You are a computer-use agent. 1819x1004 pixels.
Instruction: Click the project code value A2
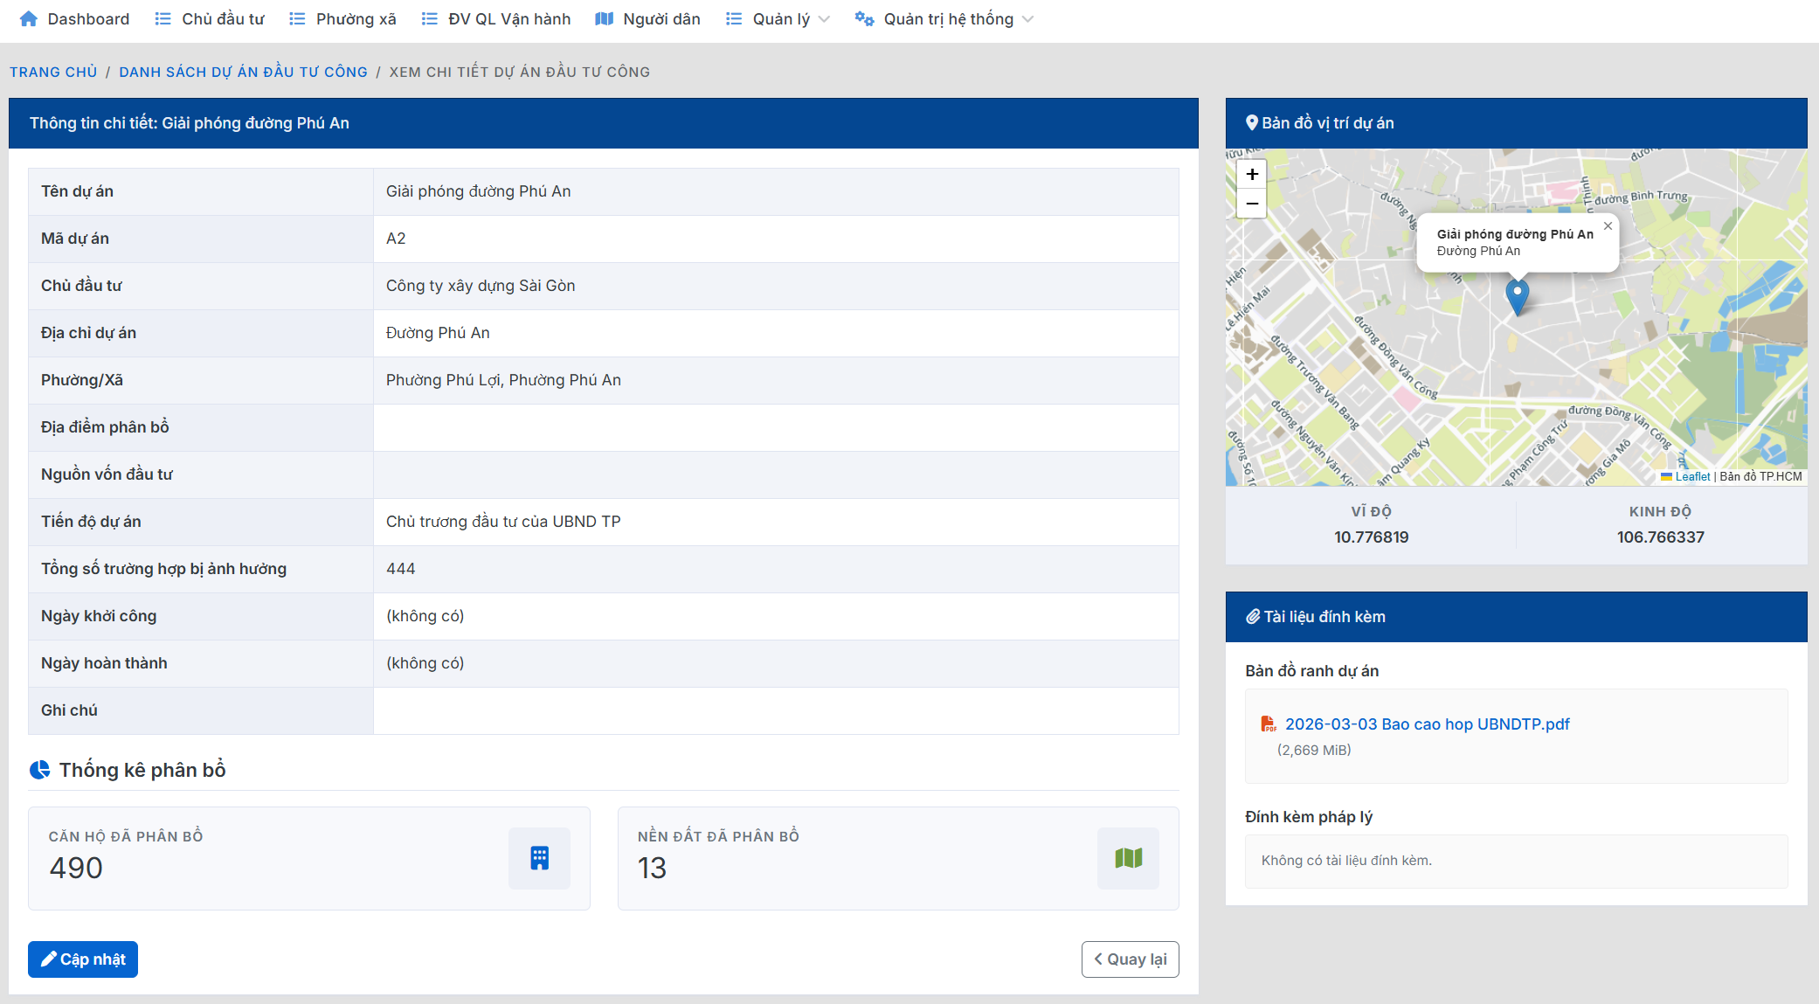(x=396, y=239)
